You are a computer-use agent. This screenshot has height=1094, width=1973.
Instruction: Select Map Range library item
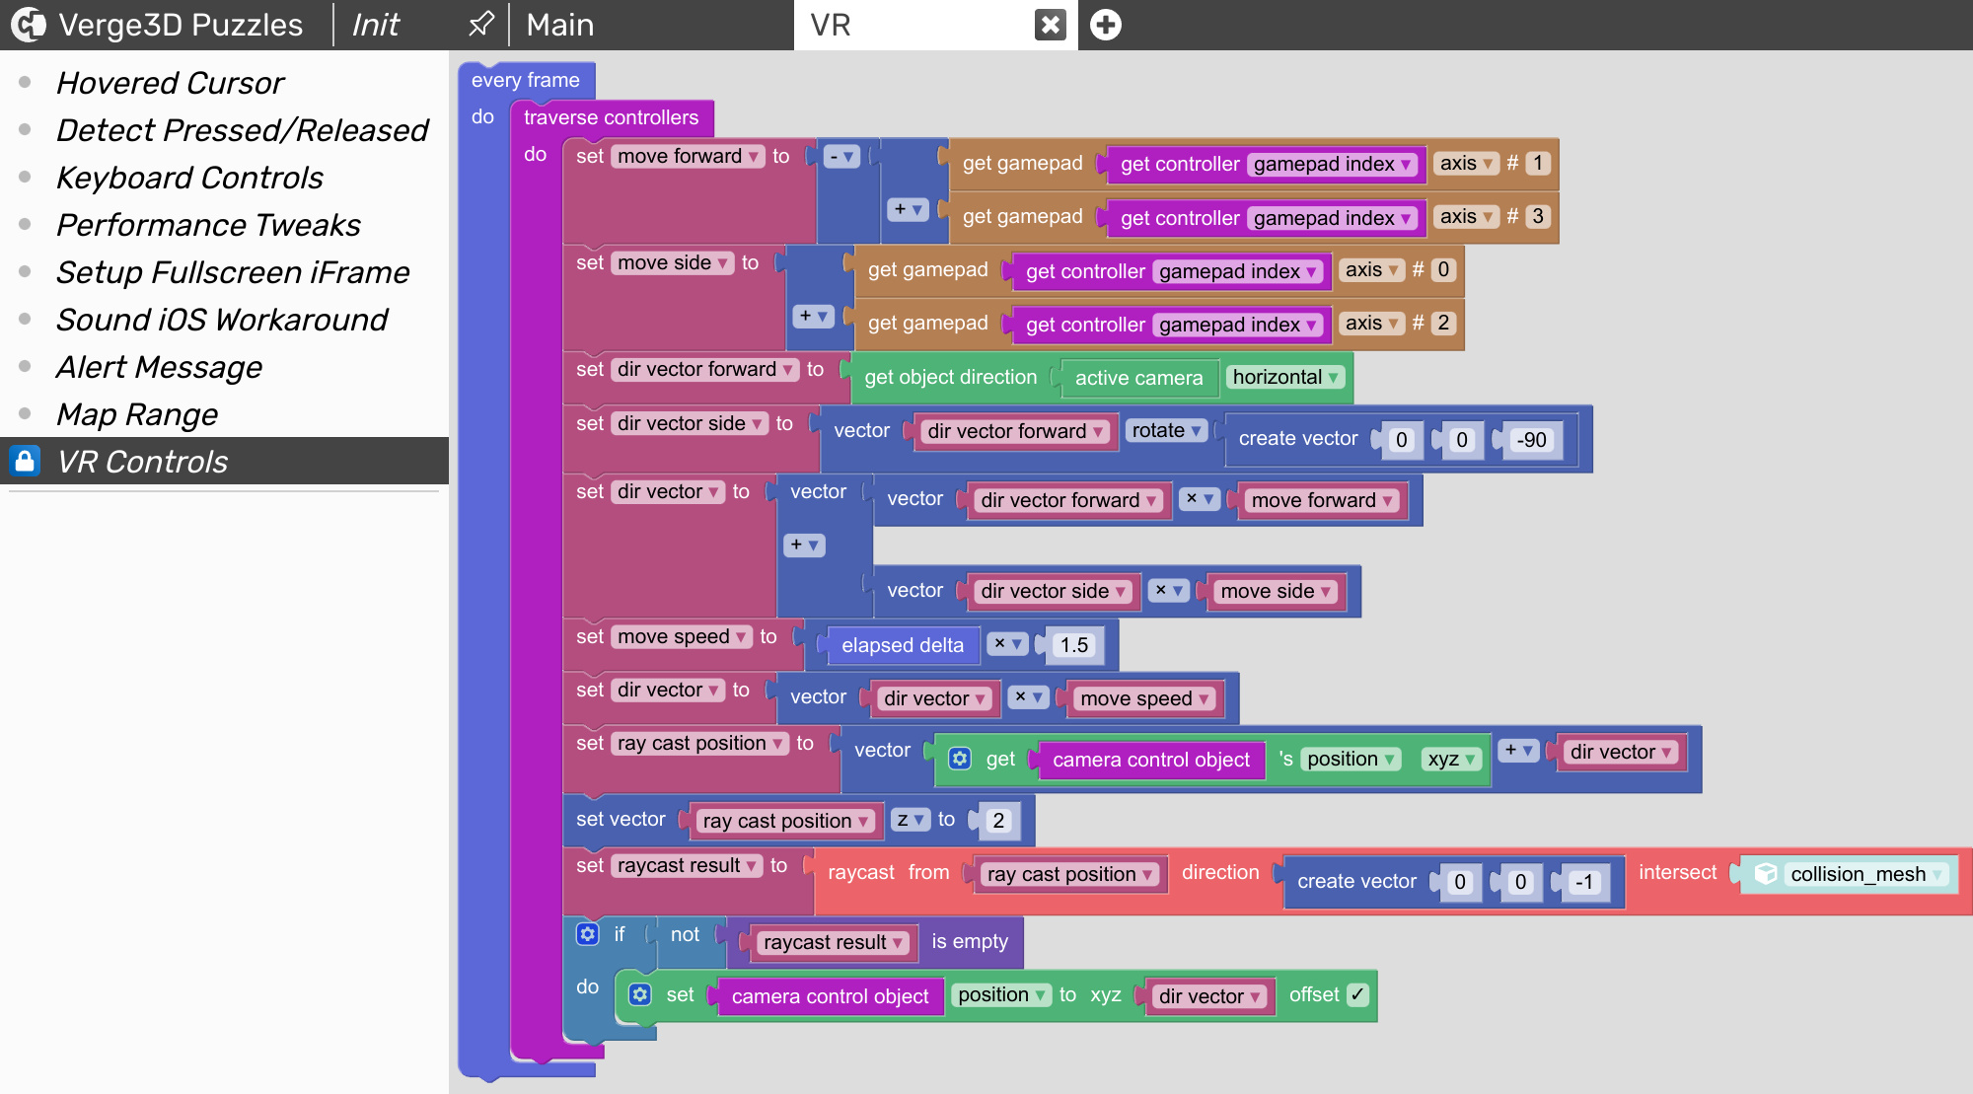137,414
